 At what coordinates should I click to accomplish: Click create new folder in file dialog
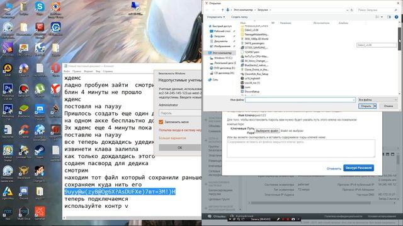click(239, 17)
